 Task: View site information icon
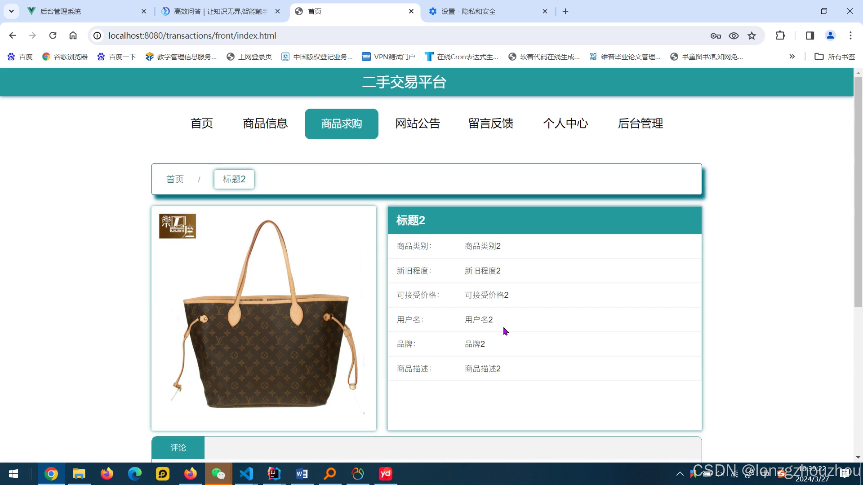[x=97, y=35]
